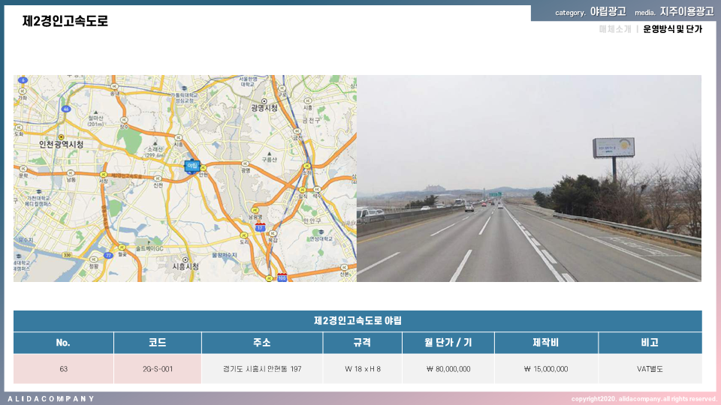Click the ALIDACOMPANY footer logo

coord(51,398)
